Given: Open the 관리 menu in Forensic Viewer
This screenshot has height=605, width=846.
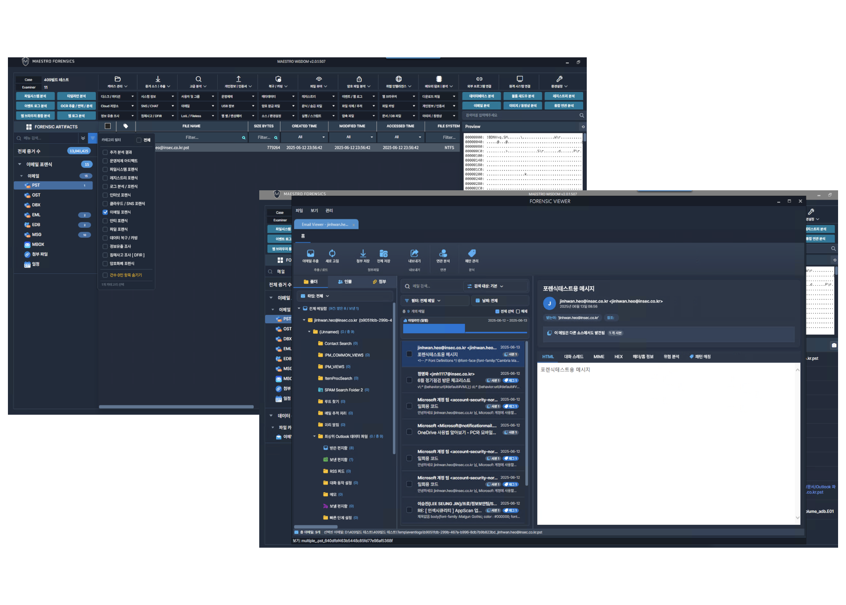Looking at the screenshot, I should tap(329, 211).
